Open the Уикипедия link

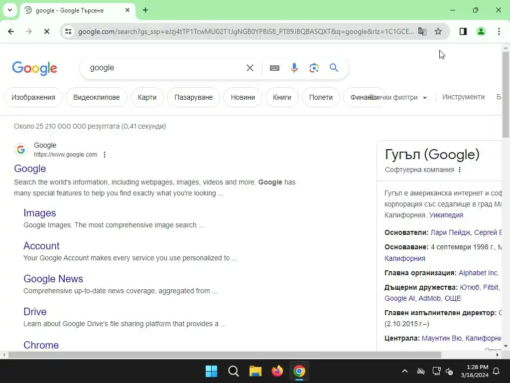click(446, 215)
